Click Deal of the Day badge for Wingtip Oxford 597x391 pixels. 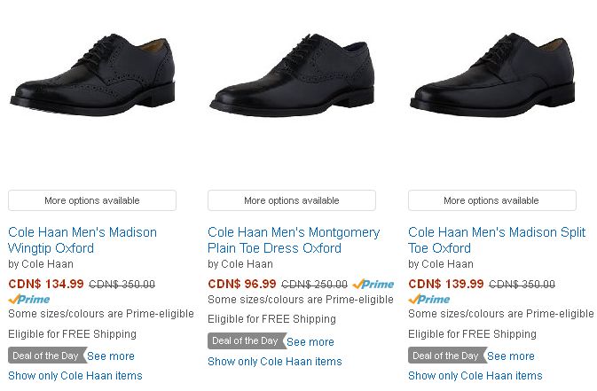click(45, 356)
